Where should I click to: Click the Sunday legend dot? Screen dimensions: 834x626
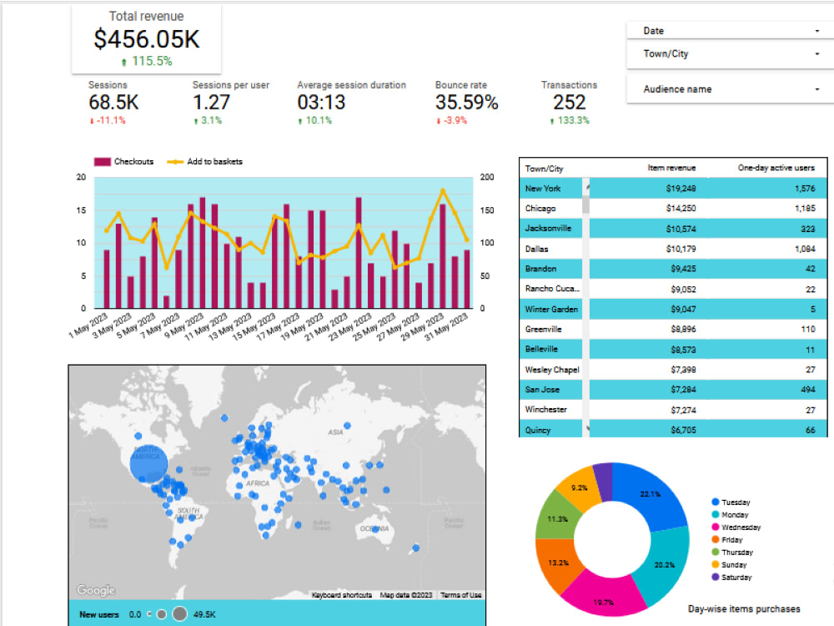click(713, 564)
